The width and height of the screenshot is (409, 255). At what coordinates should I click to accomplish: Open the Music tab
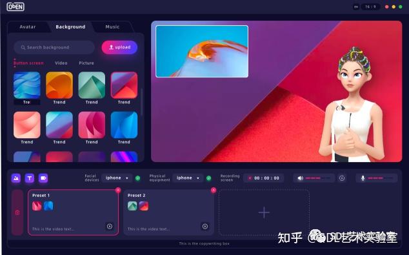click(x=112, y=27)
